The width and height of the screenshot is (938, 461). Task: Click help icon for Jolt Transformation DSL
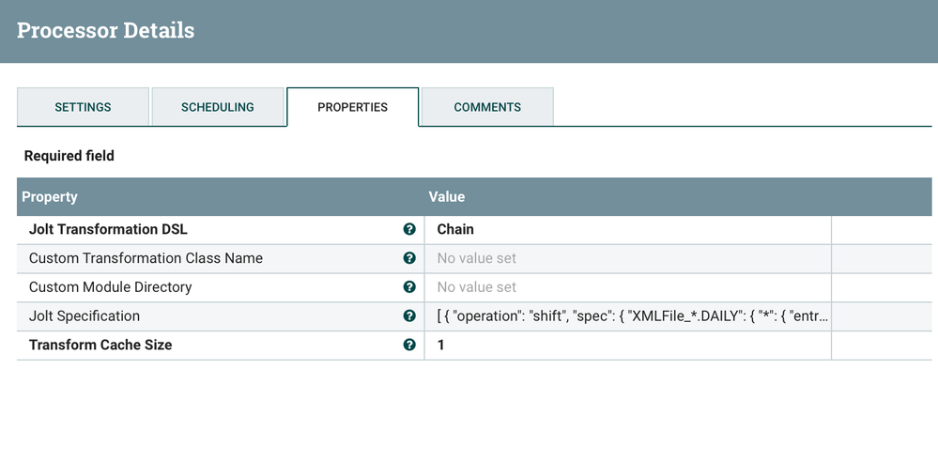tap(409, 229)
